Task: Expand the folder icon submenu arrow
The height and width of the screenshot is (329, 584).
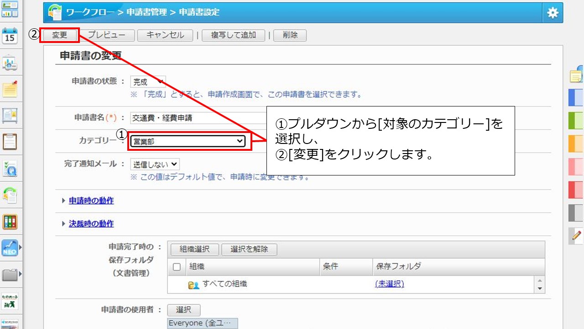Action: coord(20,275)
